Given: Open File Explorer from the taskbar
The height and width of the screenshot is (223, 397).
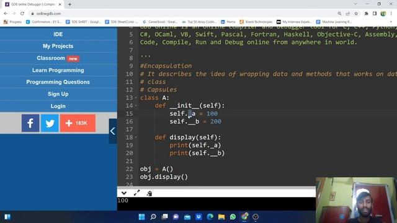Looking at the screenshot, I should [x=221, y=217].
